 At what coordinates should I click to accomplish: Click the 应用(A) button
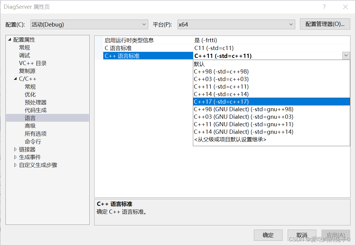click(x=336, y=235)
